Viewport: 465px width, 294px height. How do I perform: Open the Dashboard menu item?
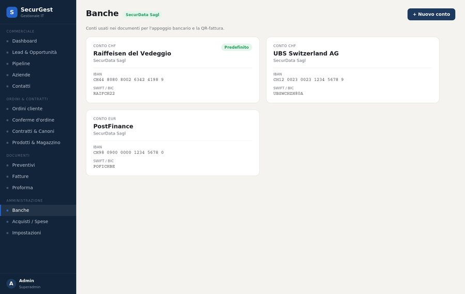38,41
